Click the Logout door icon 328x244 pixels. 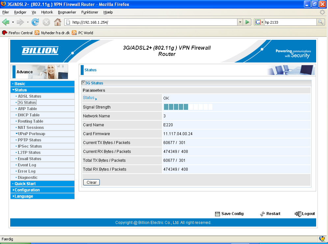[x=298, y=214]
